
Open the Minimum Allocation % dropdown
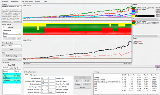click(x=45, y=92)
